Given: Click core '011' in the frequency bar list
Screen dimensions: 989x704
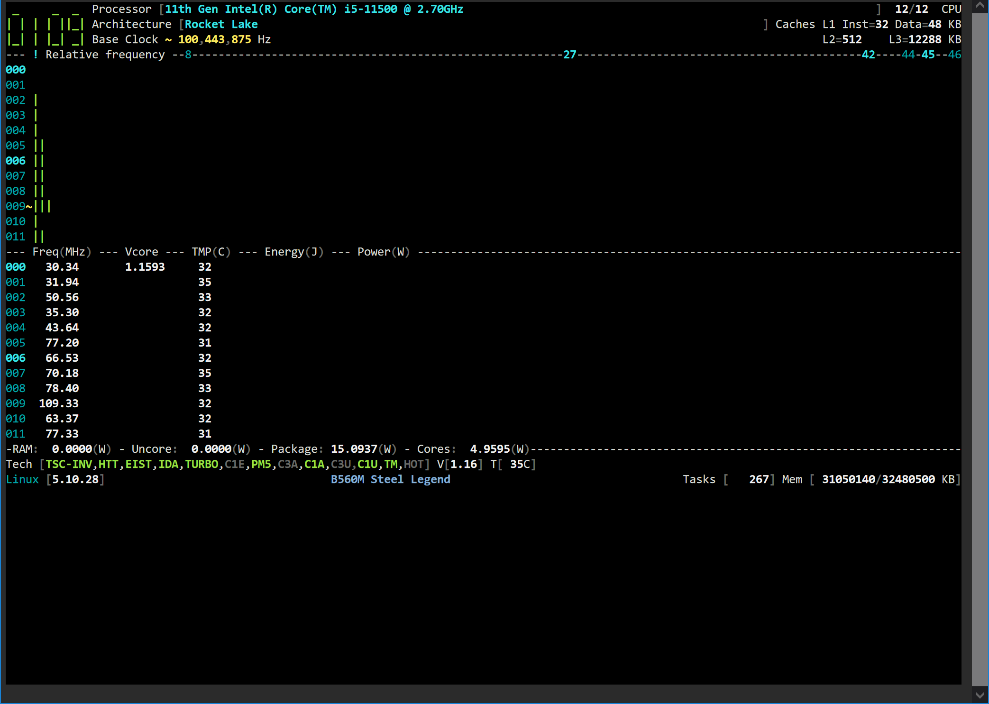Looking at the screenshot, I should [16, 237].
